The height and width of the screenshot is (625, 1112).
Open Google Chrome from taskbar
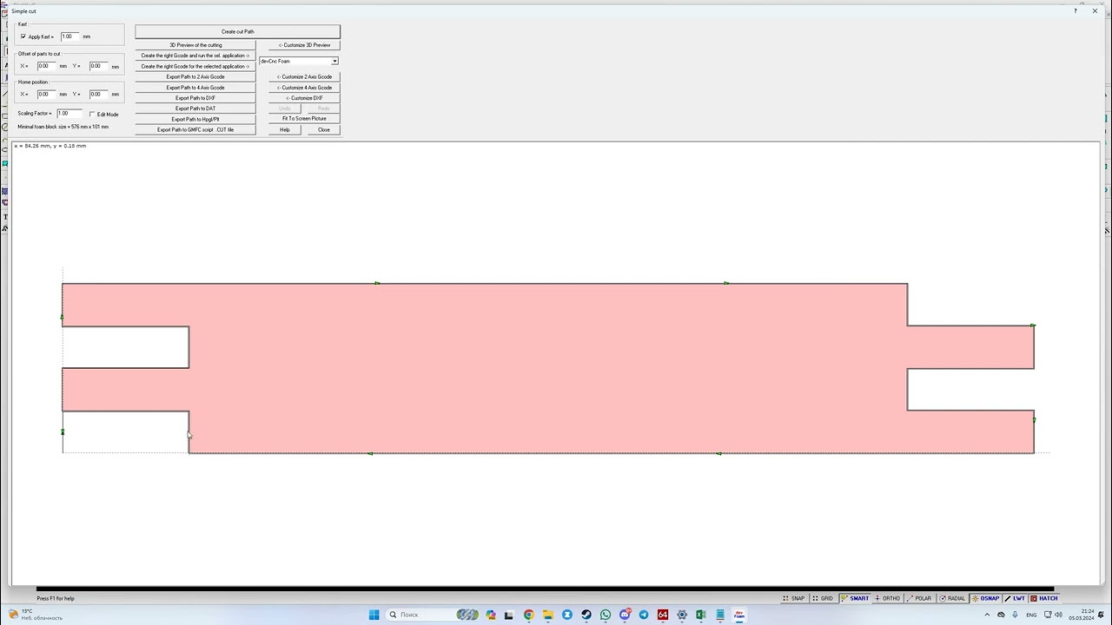(x=528, y=615)
